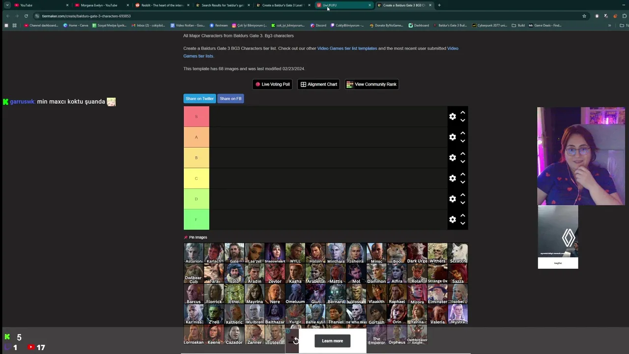Click the green F tier label

tap(196, 219)
